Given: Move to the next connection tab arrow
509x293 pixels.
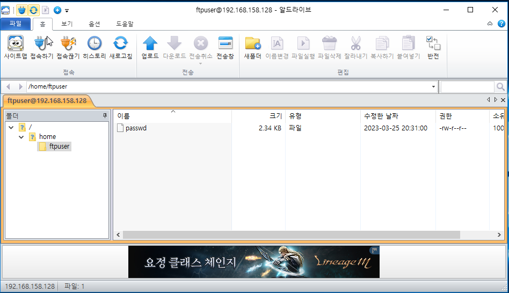Looking at the screenshot, I should (496, 100).
